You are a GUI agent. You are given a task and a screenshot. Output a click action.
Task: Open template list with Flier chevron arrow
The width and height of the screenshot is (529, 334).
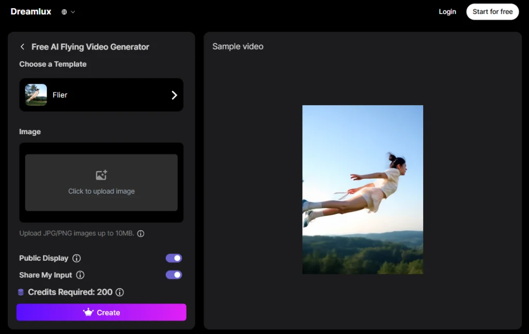click(x=174, y=95)
